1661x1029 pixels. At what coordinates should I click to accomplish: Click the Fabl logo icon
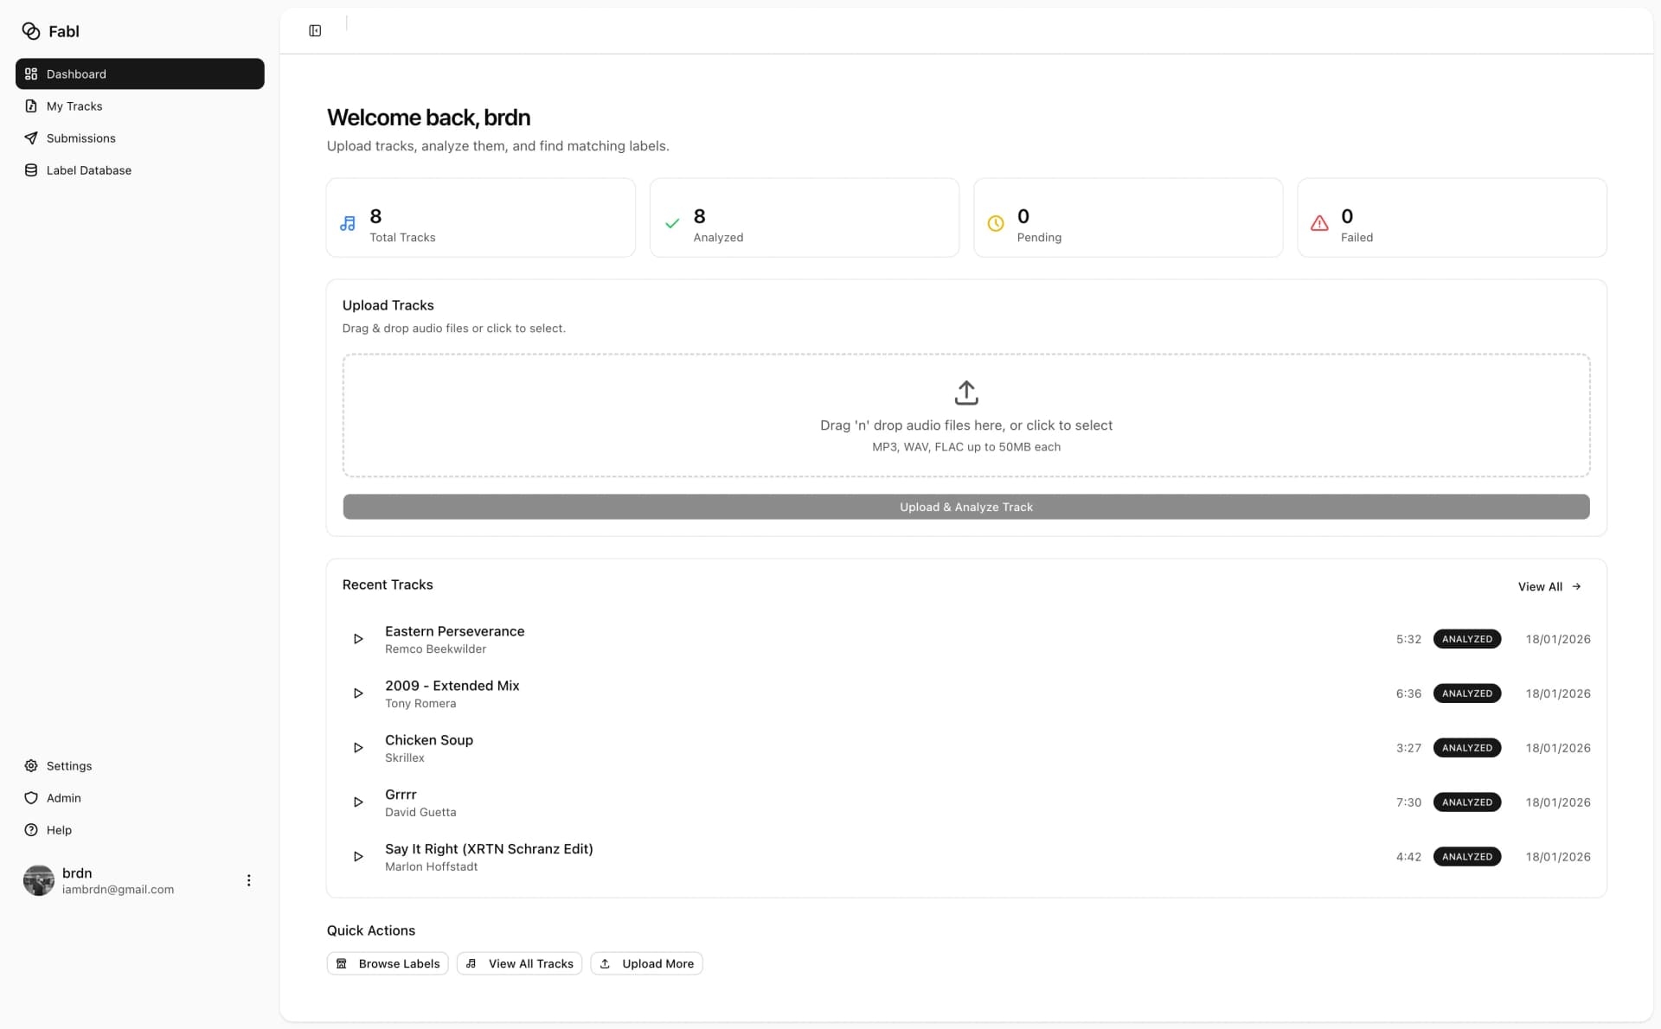tap(31, 31)
